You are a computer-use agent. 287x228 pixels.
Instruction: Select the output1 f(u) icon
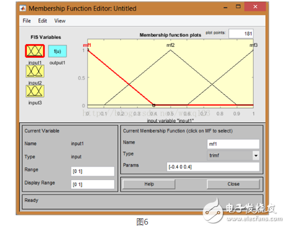[x=58, y=51]
